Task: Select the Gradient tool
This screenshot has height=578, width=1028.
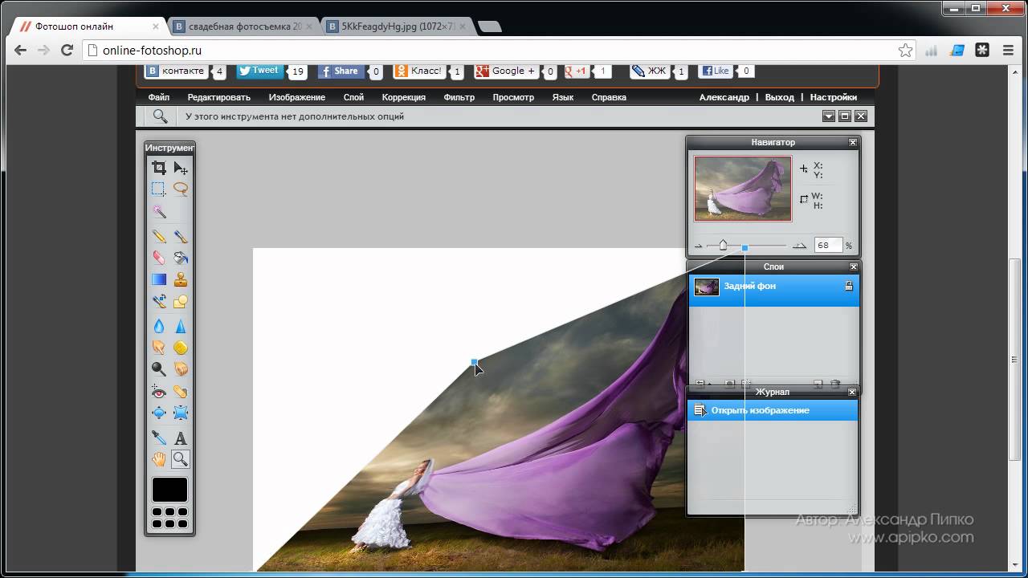Action: coord(159,279)
